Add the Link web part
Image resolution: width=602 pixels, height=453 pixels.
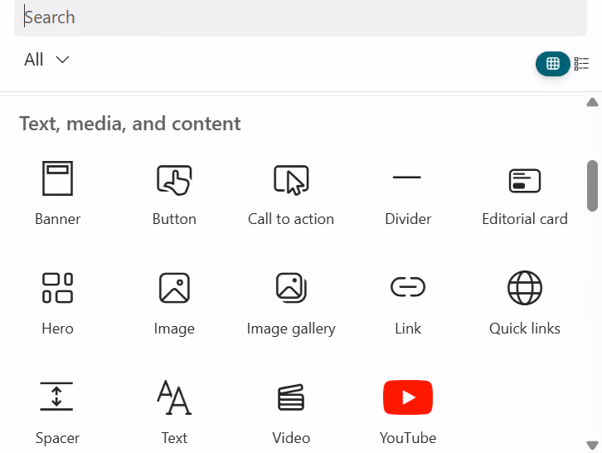408,304
